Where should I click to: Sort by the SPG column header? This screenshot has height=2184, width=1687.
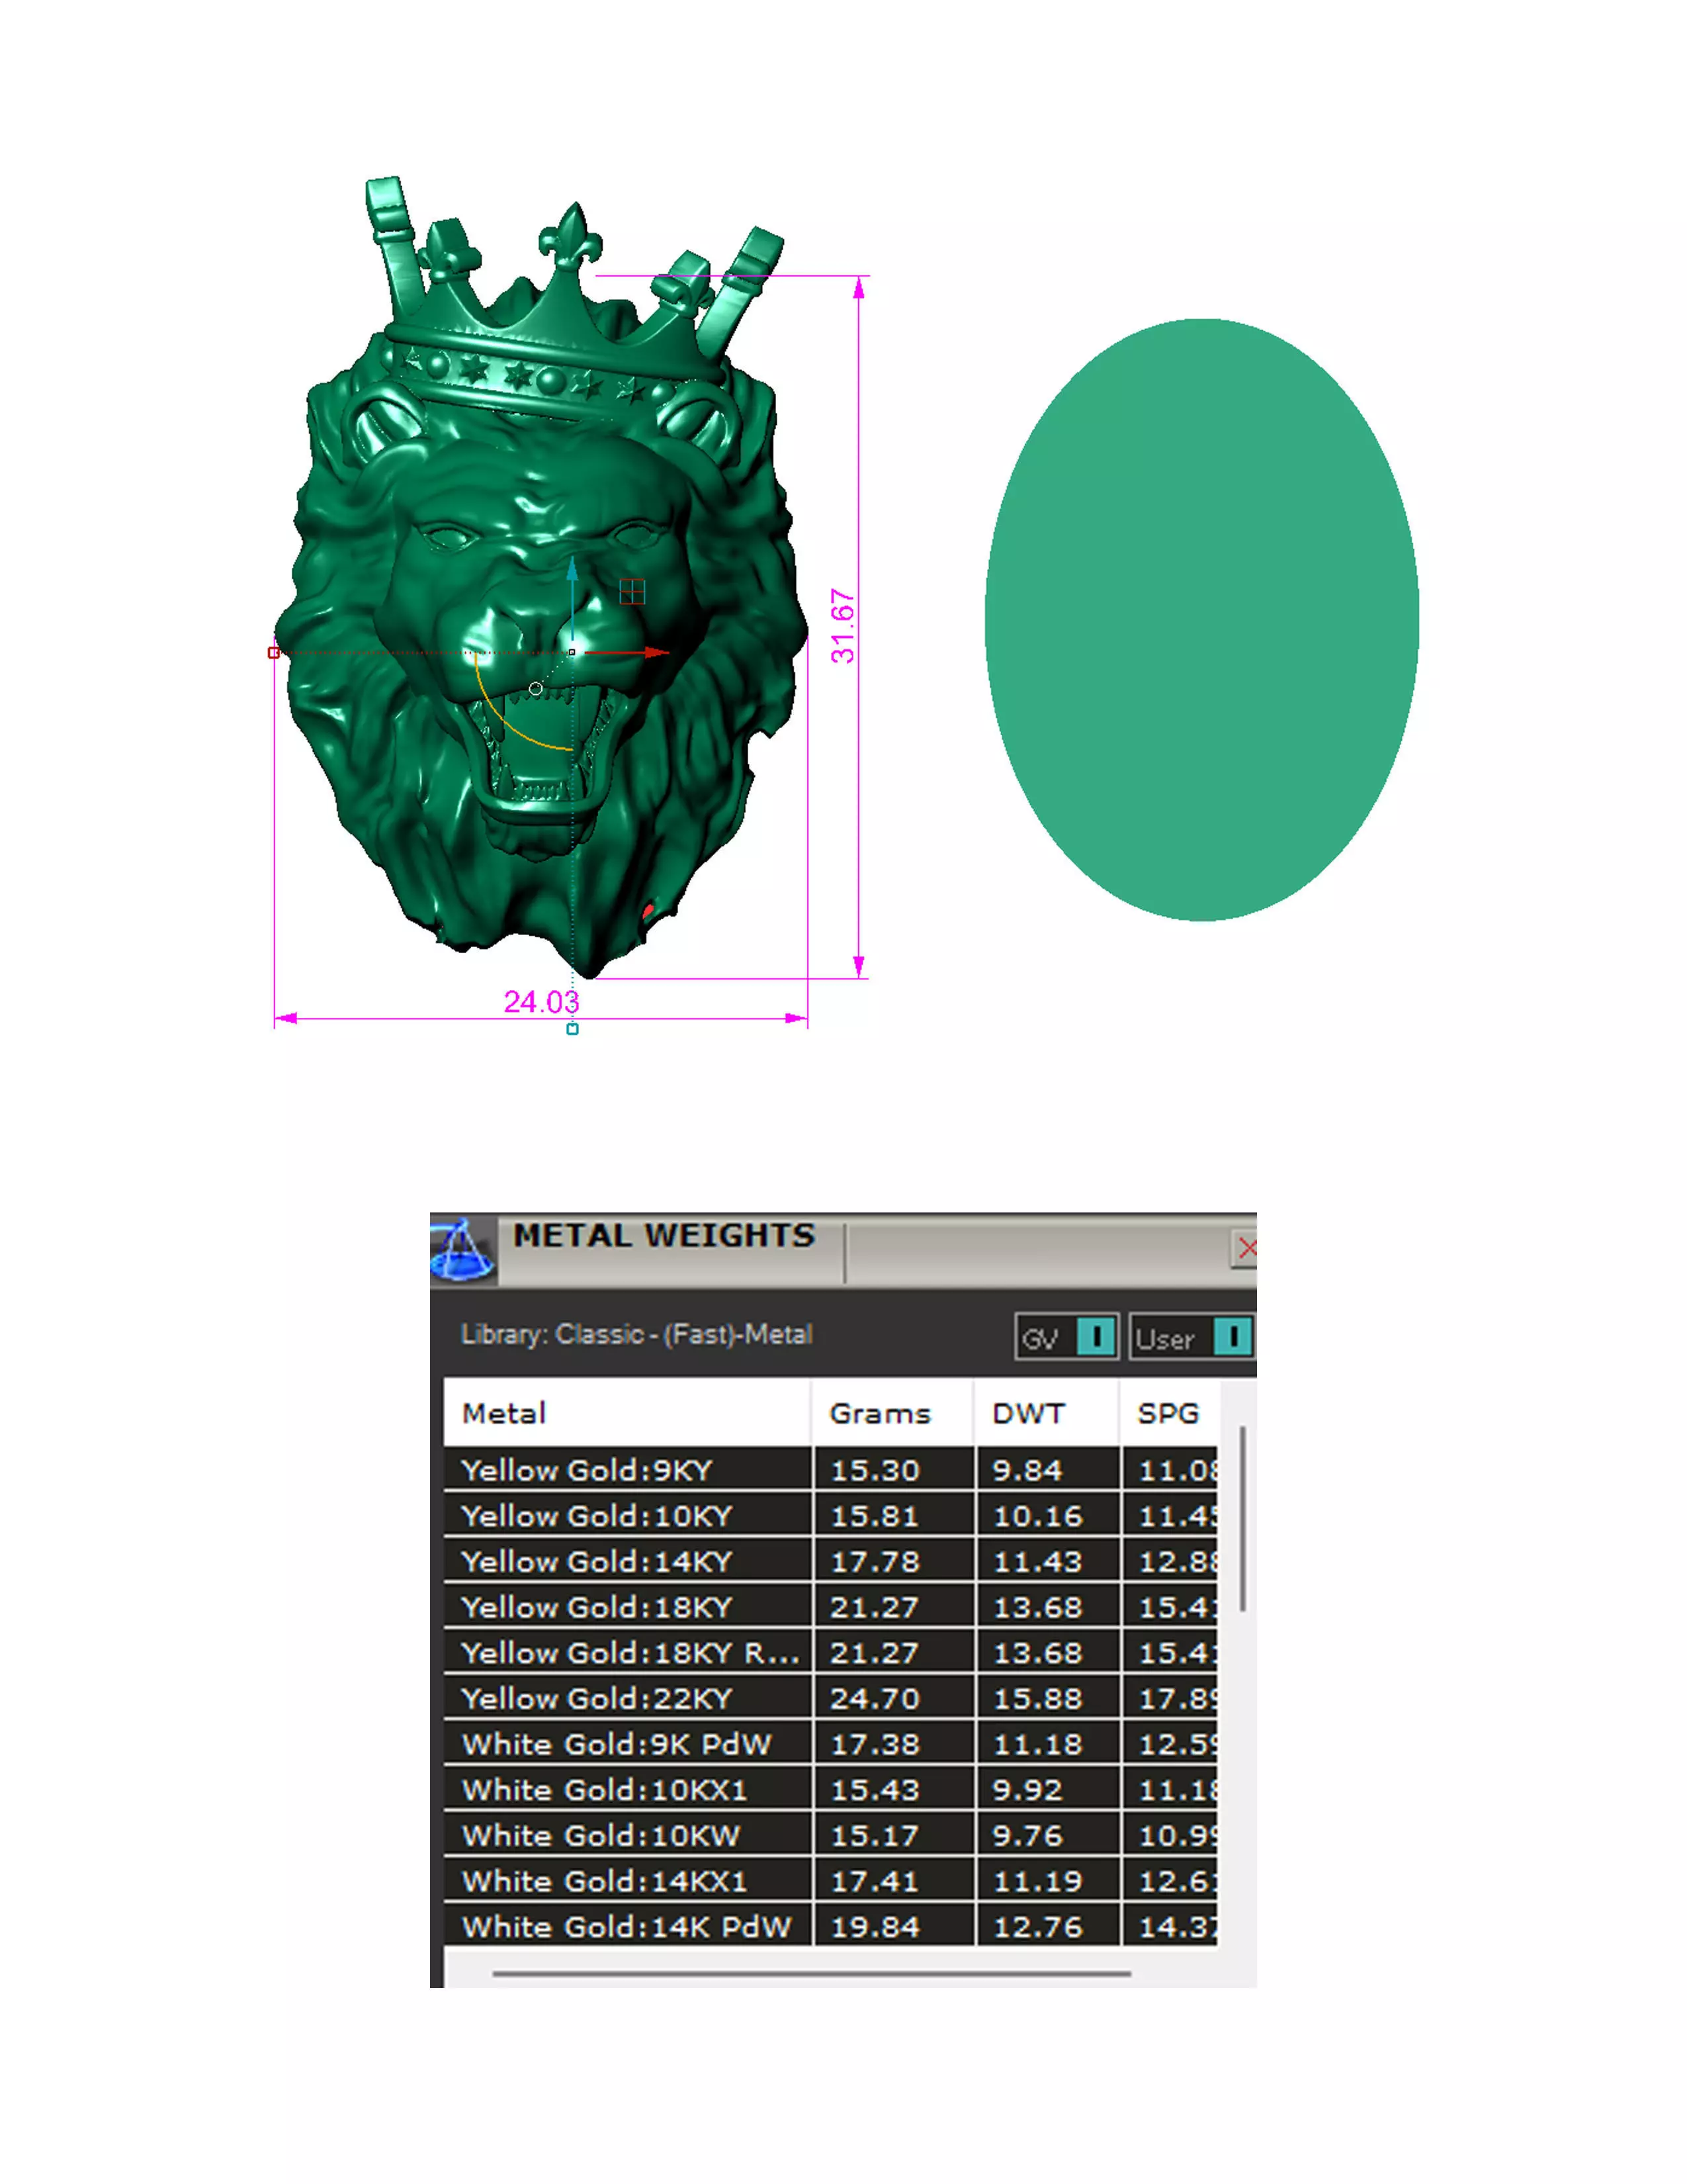tap(1168, 1413)
